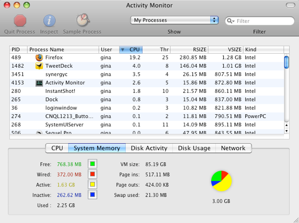299x223 pixels.
Task: Sort by the RSIZE column header
Action: (x=189, y=50)
